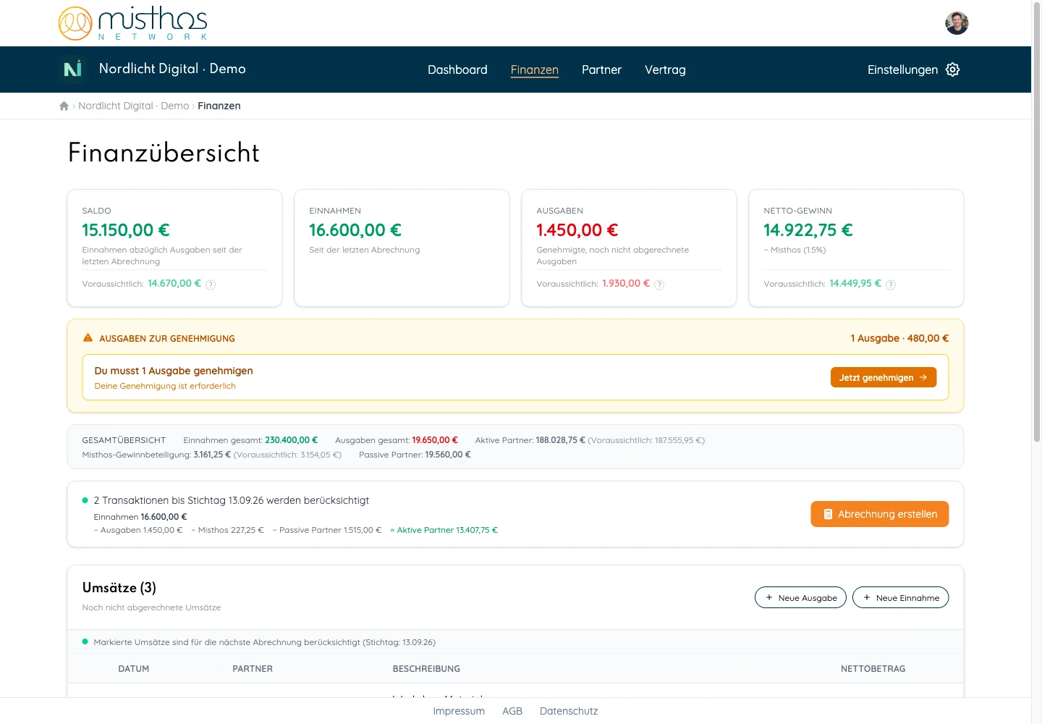Viewport: 1042px width, 724px height.
Task: Open the Impressum footer link
Action: [459, 711]
